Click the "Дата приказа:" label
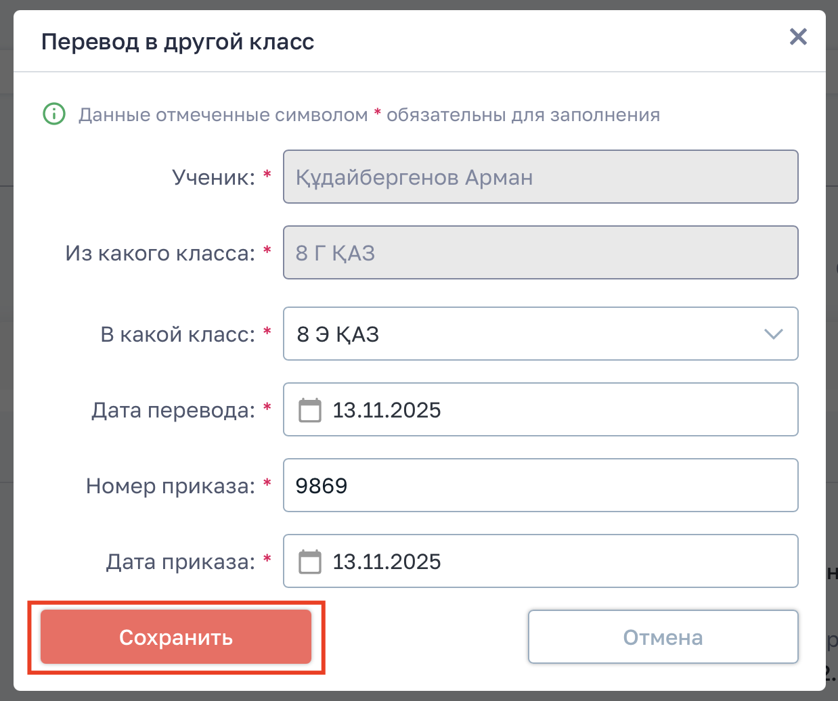 181,562
